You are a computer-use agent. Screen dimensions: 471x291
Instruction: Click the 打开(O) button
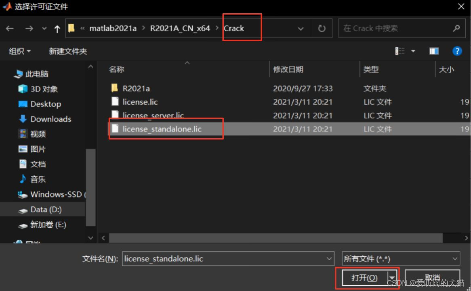tap(364, 278)
